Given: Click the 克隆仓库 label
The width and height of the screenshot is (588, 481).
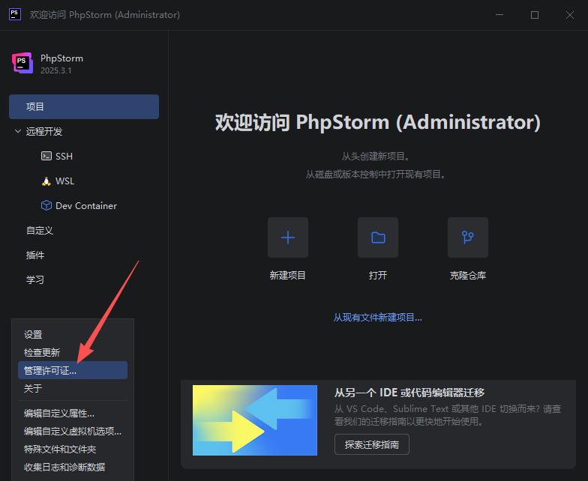Looking at the screenshot, I should click(468, 276).
